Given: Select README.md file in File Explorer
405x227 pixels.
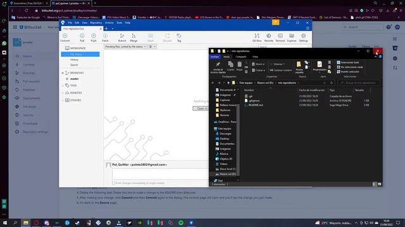Looking at the screenshot, I should tap(254, 105).
